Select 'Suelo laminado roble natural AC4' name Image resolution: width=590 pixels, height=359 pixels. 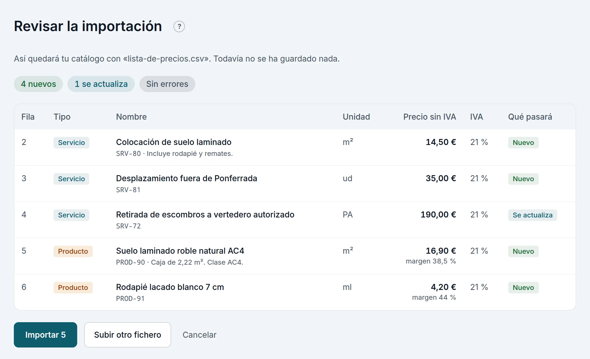pyautogui.click(x=180, y=251)
